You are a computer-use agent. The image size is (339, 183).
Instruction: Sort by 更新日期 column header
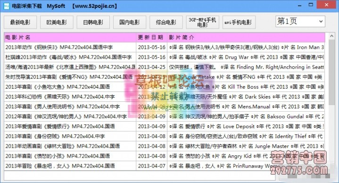tap(152, 38)
